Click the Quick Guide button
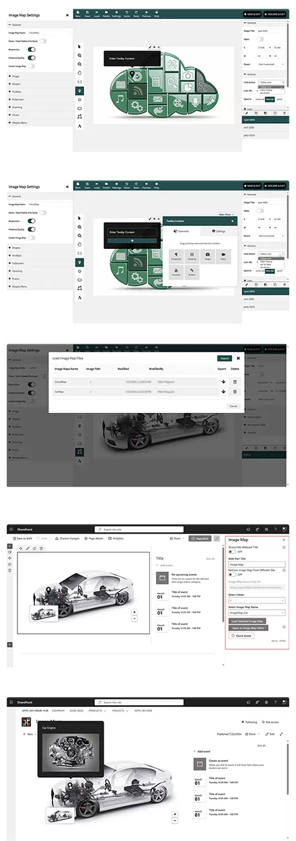The image size is (296, 841). click(240, 635)
